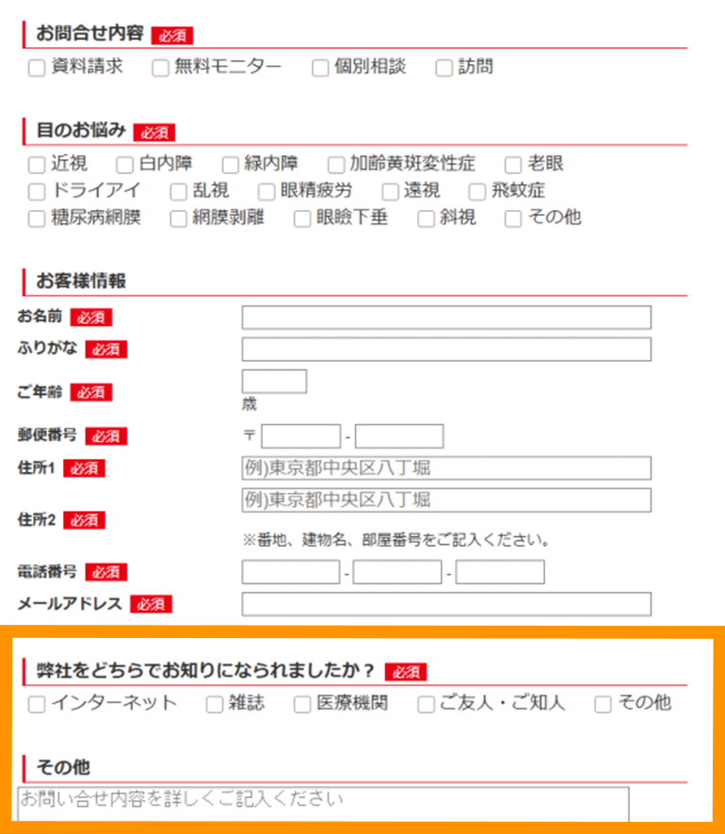Check the 遠視 checkbox
Screen dimensions: 725x834
pyautogui.click(x=390, y=191)
